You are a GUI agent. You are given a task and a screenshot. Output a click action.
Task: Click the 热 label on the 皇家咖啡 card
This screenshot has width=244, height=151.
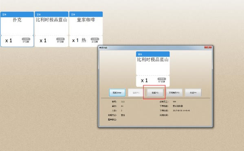point(84,40)
